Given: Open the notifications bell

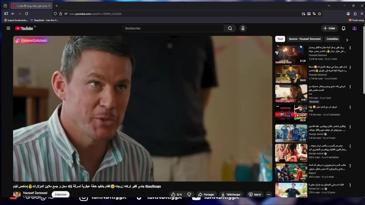Looking at the screenshot, I should click(x=343, y=28).
